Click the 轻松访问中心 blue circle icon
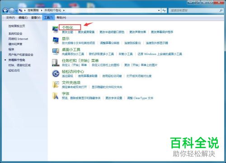Image resolution: width=226 pixels, height=163 pixels. (x=56, y=74)
